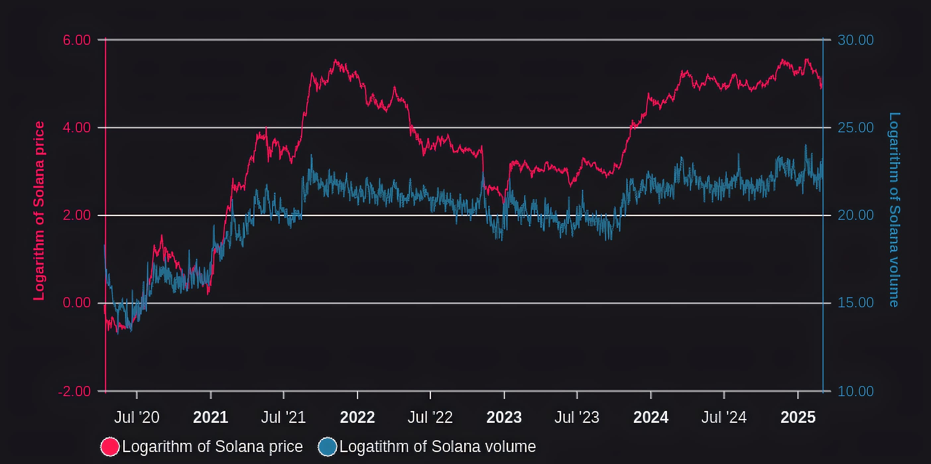
Task: Click the right axis value 15.00
Action: (x=855, y=303)
